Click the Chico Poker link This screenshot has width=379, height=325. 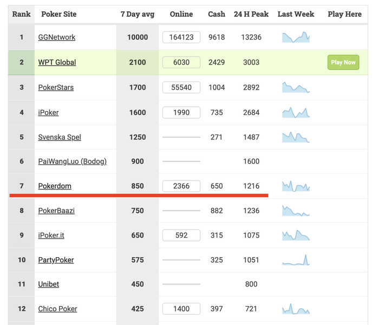(57, 309)
